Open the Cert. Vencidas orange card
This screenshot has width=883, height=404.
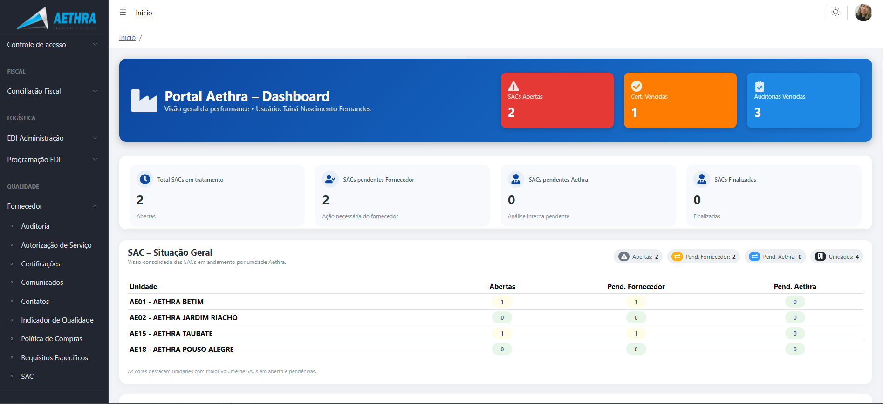coord(680,100)
